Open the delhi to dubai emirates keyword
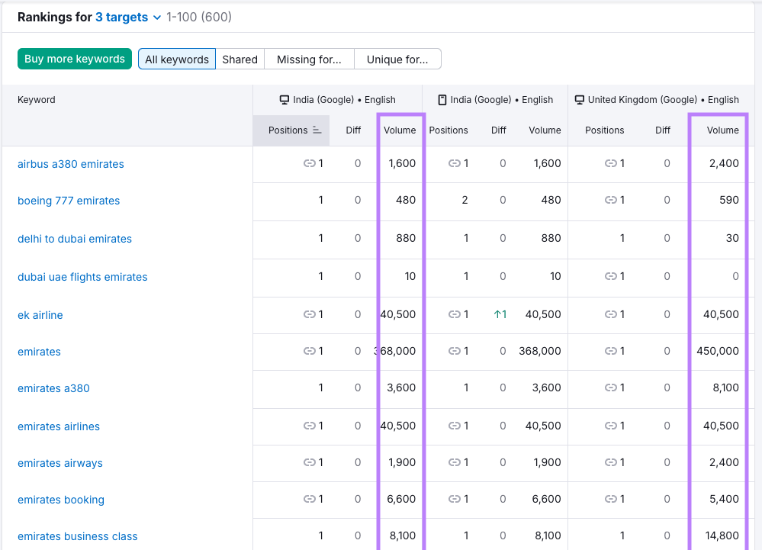This screenshot has height=550, width=762. point(75,239)
